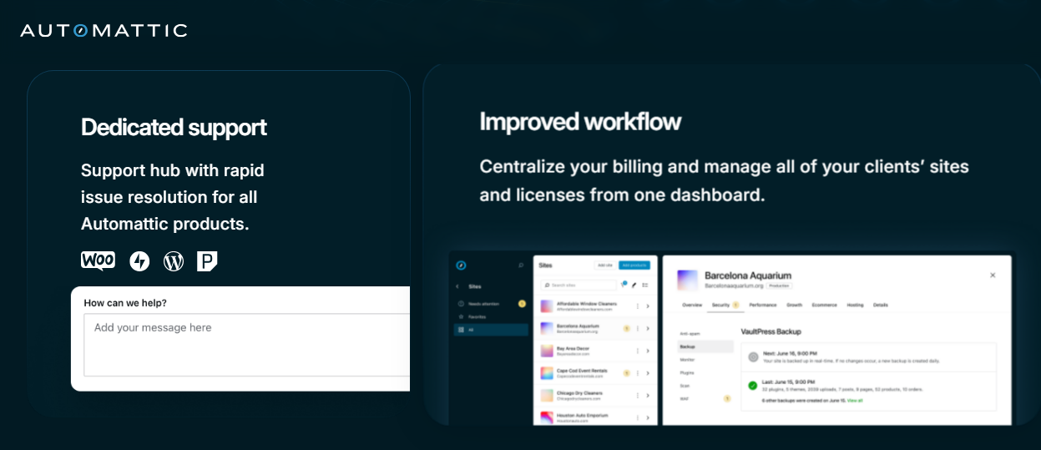Switch to the Ecommerce tab
Image resolution: width=1041 pixels, height=450 pixels.
(x=825, y=305)
